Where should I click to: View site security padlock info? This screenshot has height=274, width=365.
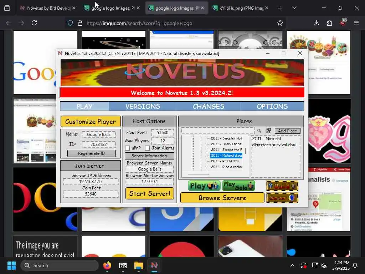(x=80, y=23)
